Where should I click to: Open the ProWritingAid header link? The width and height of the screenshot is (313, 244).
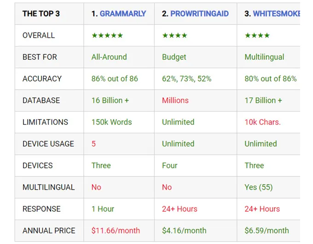[199, 13]
